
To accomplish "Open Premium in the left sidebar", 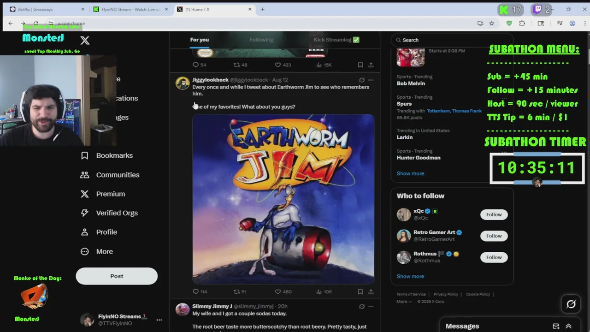I will tap(103, 194).
